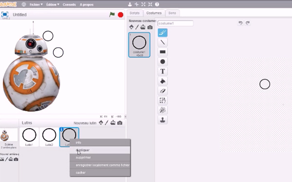Open the Édition menu
The image size is (292, 182).
click(53, 4)
